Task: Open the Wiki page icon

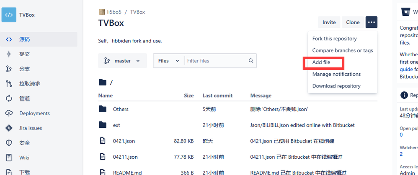Action: click(9, 158)
